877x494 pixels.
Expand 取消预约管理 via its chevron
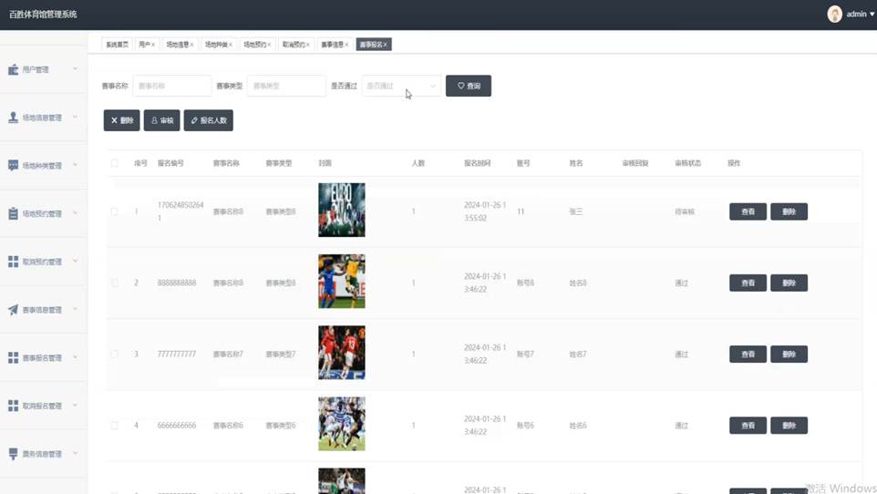point(75,262)
